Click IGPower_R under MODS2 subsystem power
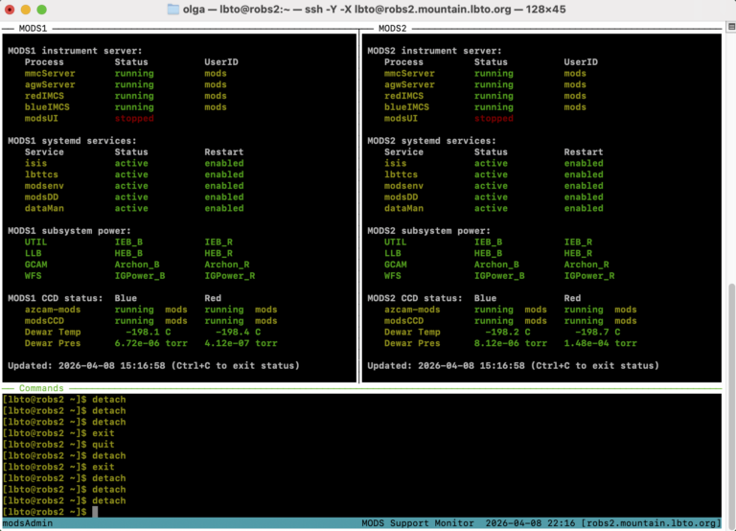The image size is (736, 531). coord(589,276)
